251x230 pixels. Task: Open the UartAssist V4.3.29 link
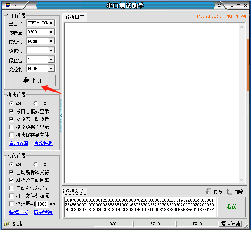coord(222,17)
